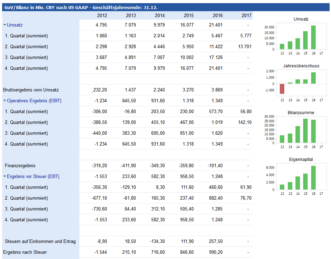Click the Ergebnis nach Steuer row label

(x=25, y=252)
